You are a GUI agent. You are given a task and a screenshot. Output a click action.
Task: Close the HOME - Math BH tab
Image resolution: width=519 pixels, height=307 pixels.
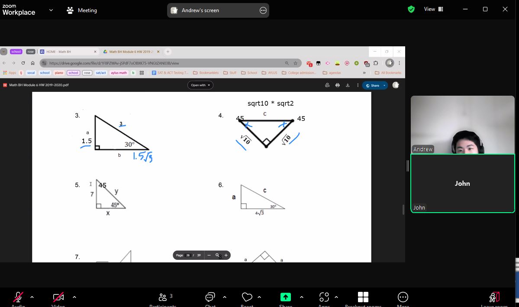(x=95, y=52)
